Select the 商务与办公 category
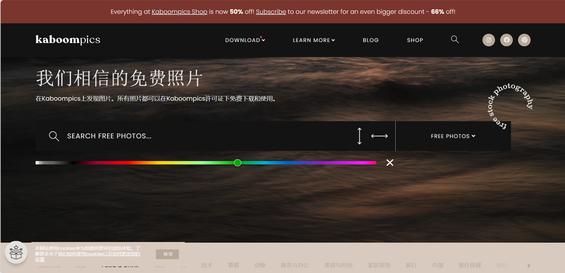Viewport: 565px width, 273px height. (295, 265)
